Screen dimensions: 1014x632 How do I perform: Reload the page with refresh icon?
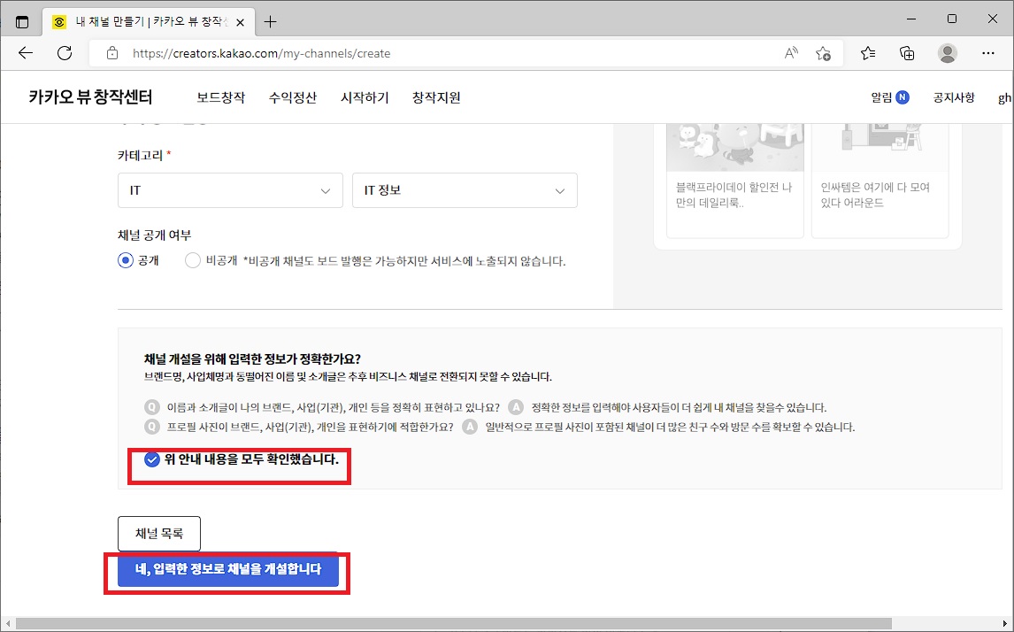(65, 53)
